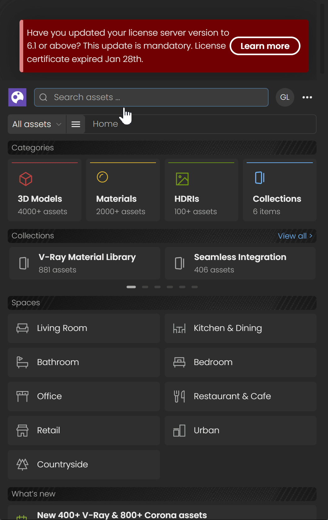This screenshot has width=328, height=520.
Task: Click the Bedroom bed icon
Action: pyautogui.click(x=179, y=362)
